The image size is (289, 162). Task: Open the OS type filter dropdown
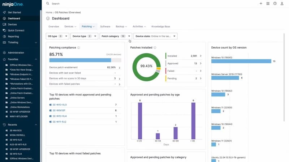[57, 36]
